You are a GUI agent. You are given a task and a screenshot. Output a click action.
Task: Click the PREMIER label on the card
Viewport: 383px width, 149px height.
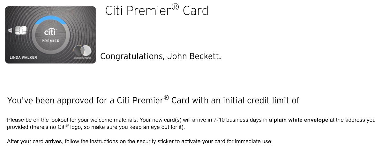(50, 41)
